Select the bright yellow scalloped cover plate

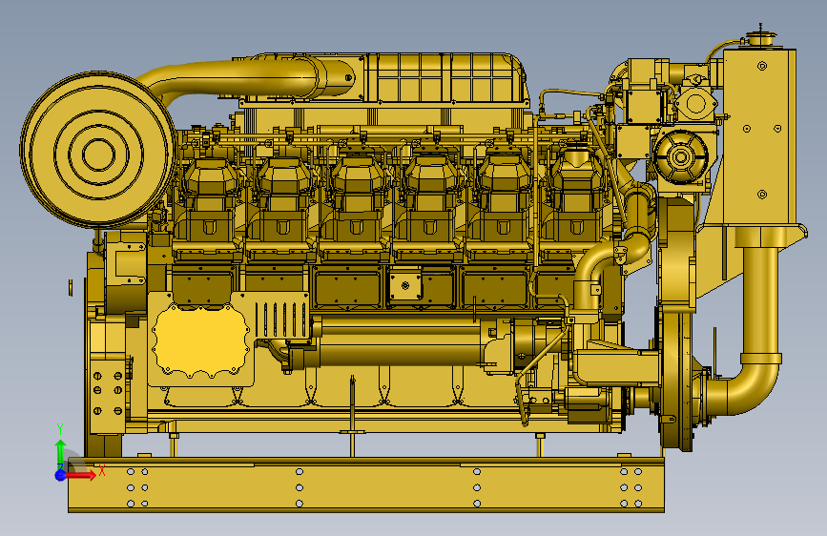pos(200,340)
